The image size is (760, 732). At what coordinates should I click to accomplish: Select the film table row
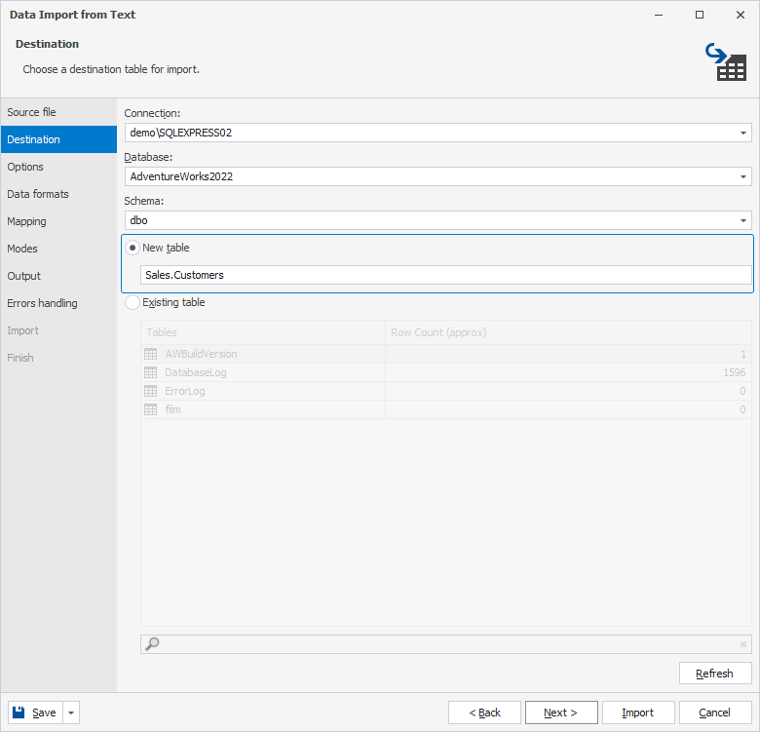point(446,409)
